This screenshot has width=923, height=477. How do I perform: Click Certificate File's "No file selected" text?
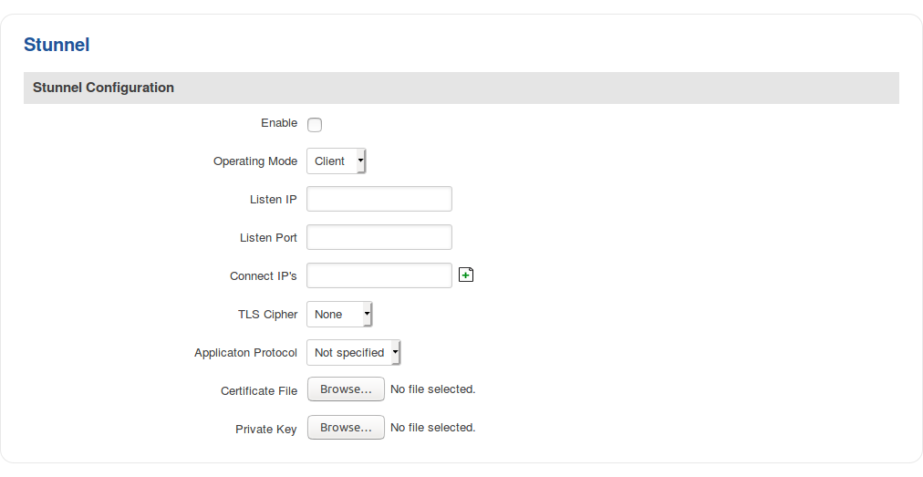[x=433, y=389]
